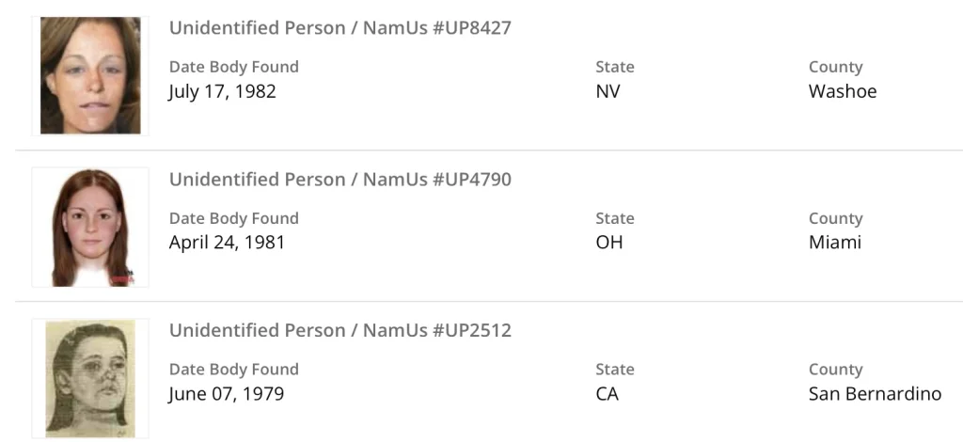This screenshot has width=963, height=442.
Task: Open the thumbnail image for case UP4790
Action: pos(90,228)
